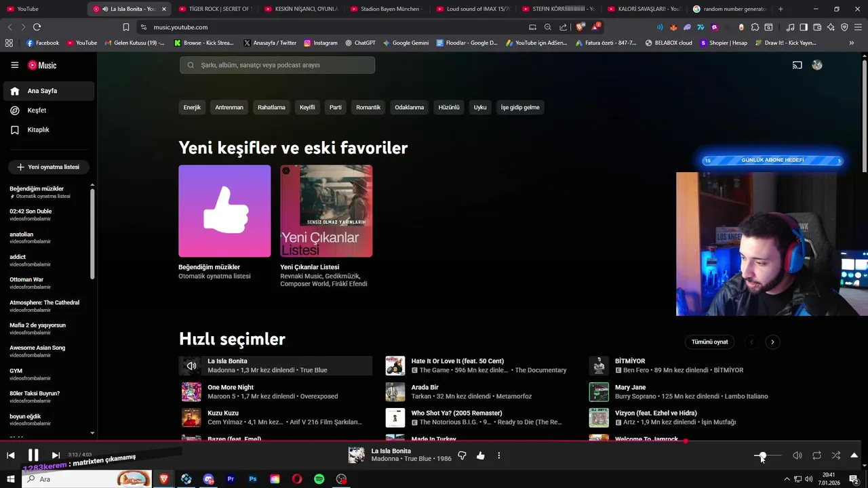Viewport: 868px width, 488px height.
Task: Select the İşe gidip gelme chip
Action: pos(520,107)
